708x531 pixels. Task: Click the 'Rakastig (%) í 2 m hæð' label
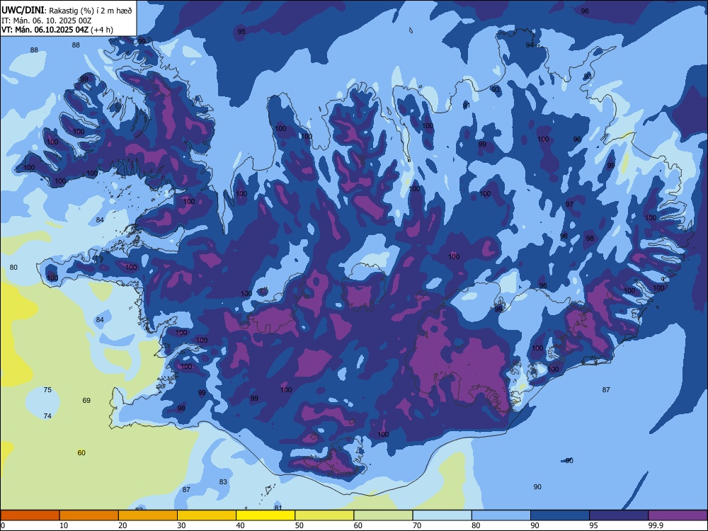[x=91, y=11]
